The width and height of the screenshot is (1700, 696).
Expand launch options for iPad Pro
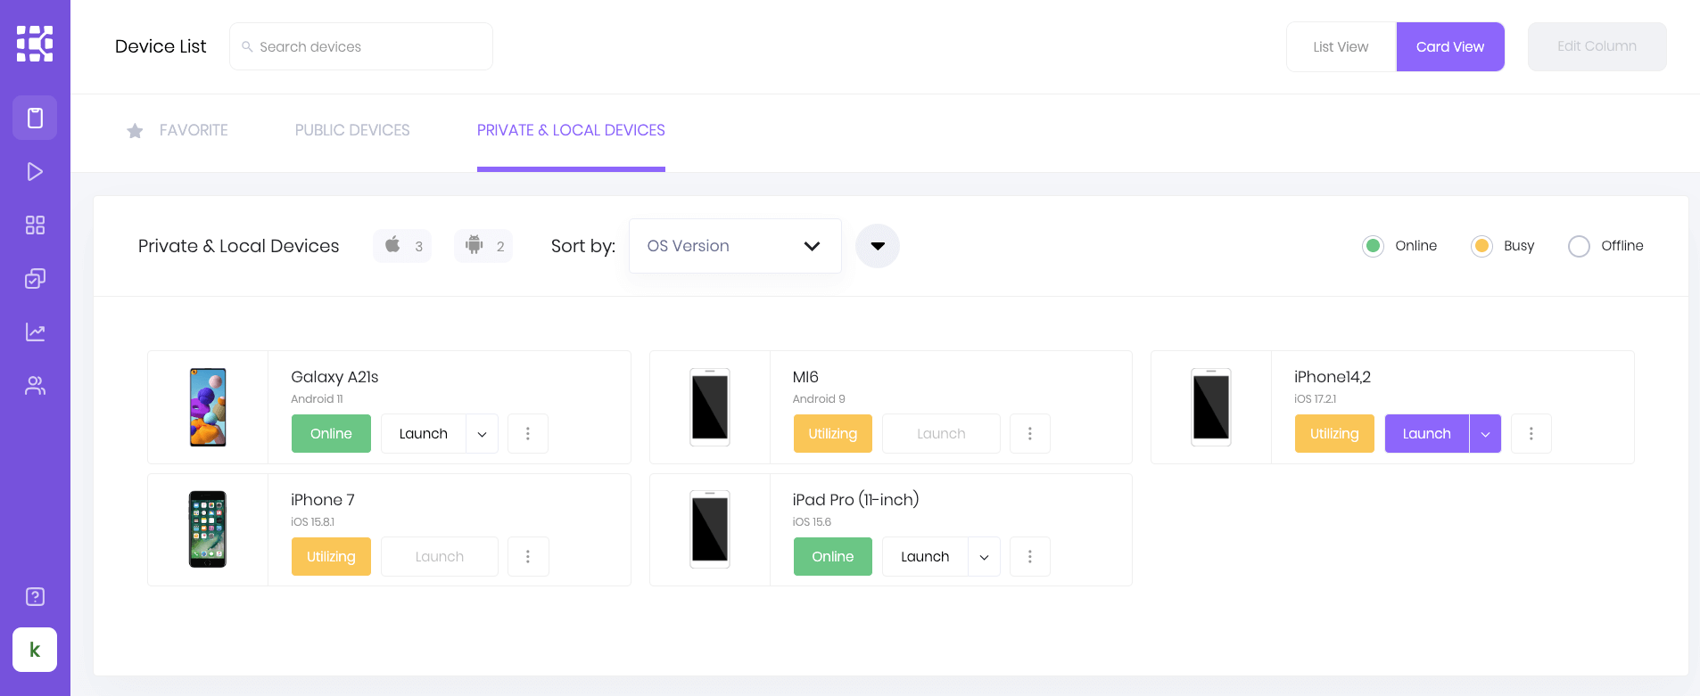pyautogui.click(x=985, y=557)
